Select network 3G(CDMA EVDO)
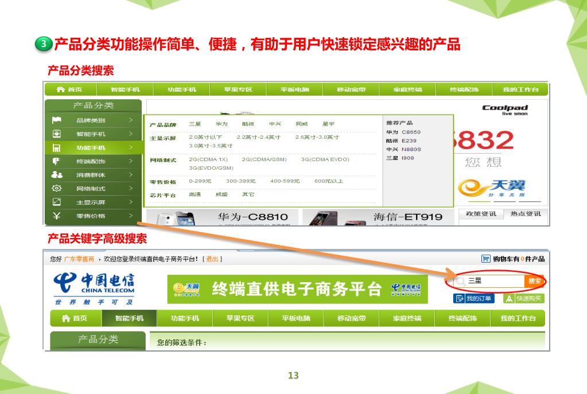This screenshot has width=587, height=394. pos(325,159)
